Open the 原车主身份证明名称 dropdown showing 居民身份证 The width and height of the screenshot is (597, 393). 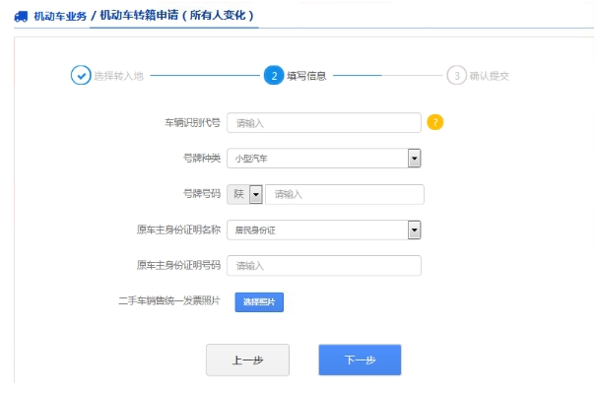pos(324,230)
